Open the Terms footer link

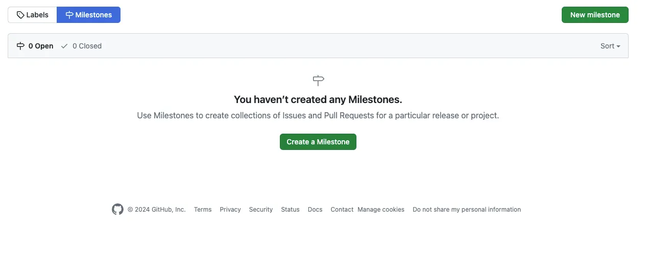point(203,210)
